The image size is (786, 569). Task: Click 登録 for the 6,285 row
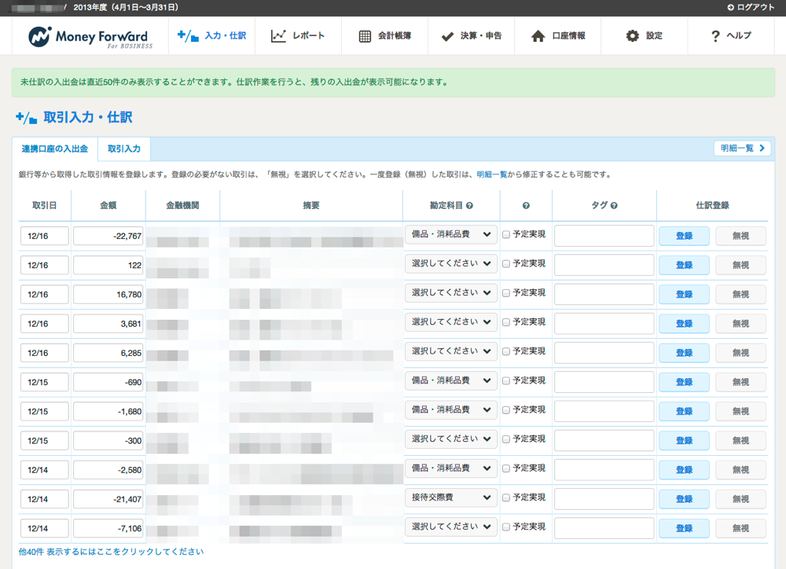pos(684,353)
